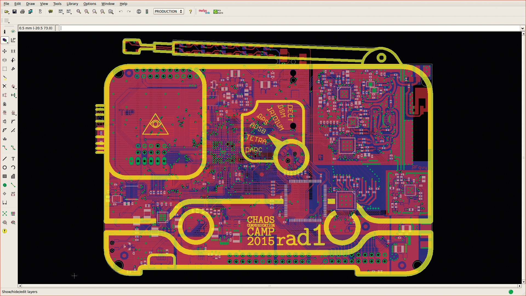Choose the Via tool
The height and width of the screenshot is (296, 526).
click(5, 185)
